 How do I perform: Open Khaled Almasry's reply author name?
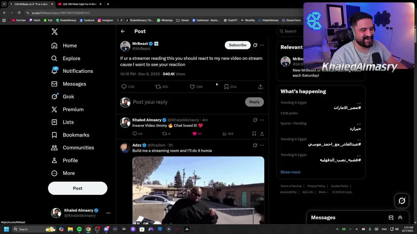click(x=147, y=120)
